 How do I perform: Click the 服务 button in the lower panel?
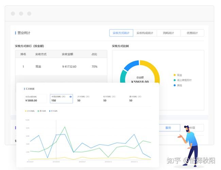coord(168,128)
